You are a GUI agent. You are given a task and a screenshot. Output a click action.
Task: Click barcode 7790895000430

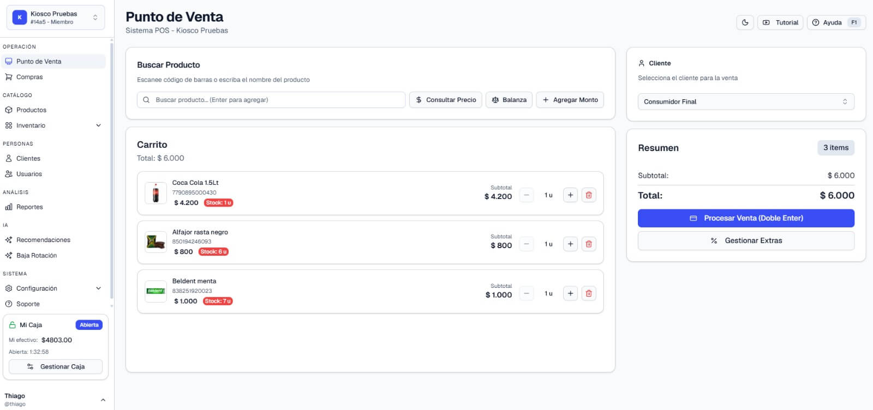point(194,193)
